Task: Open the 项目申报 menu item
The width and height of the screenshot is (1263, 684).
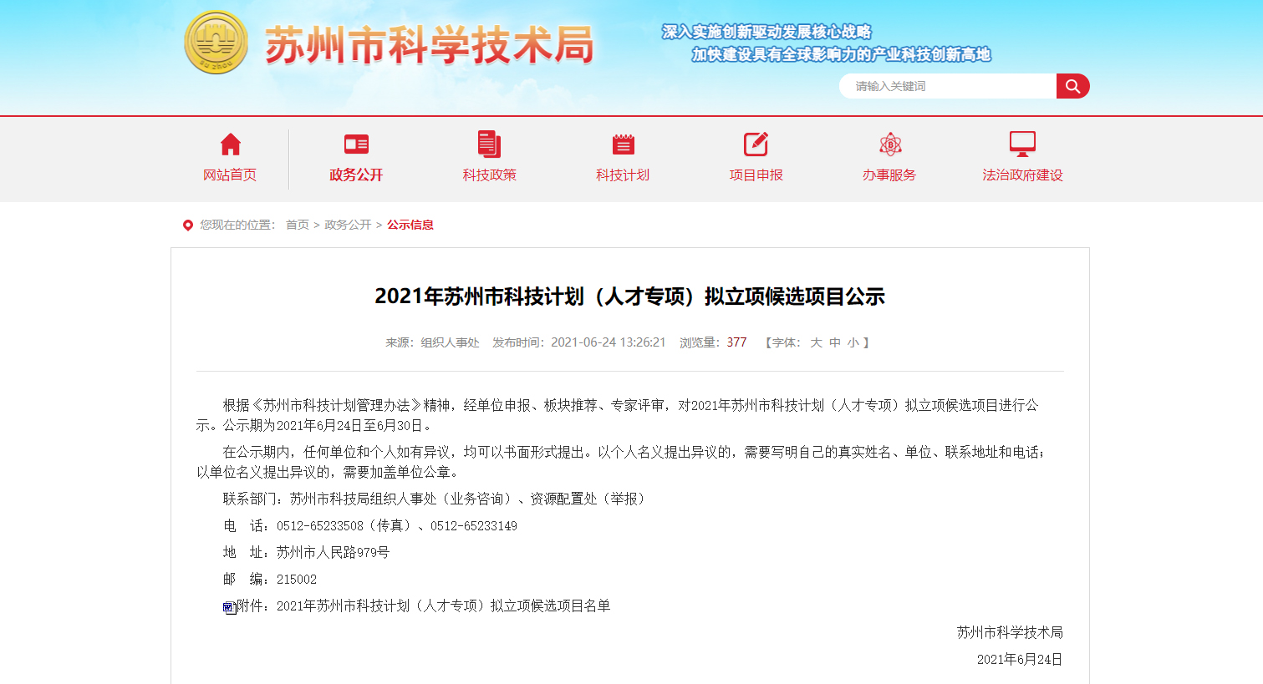Action: point(756,175)
